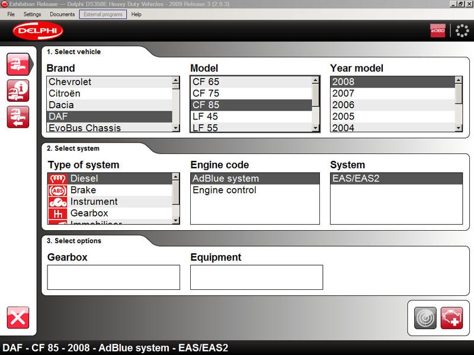Open the vehicle information sidebar icon
This screenshot has height=355, width=474.
(18, 91)
